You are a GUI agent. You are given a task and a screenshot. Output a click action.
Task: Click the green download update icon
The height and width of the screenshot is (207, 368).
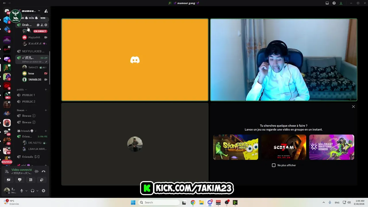coord(341,3)
